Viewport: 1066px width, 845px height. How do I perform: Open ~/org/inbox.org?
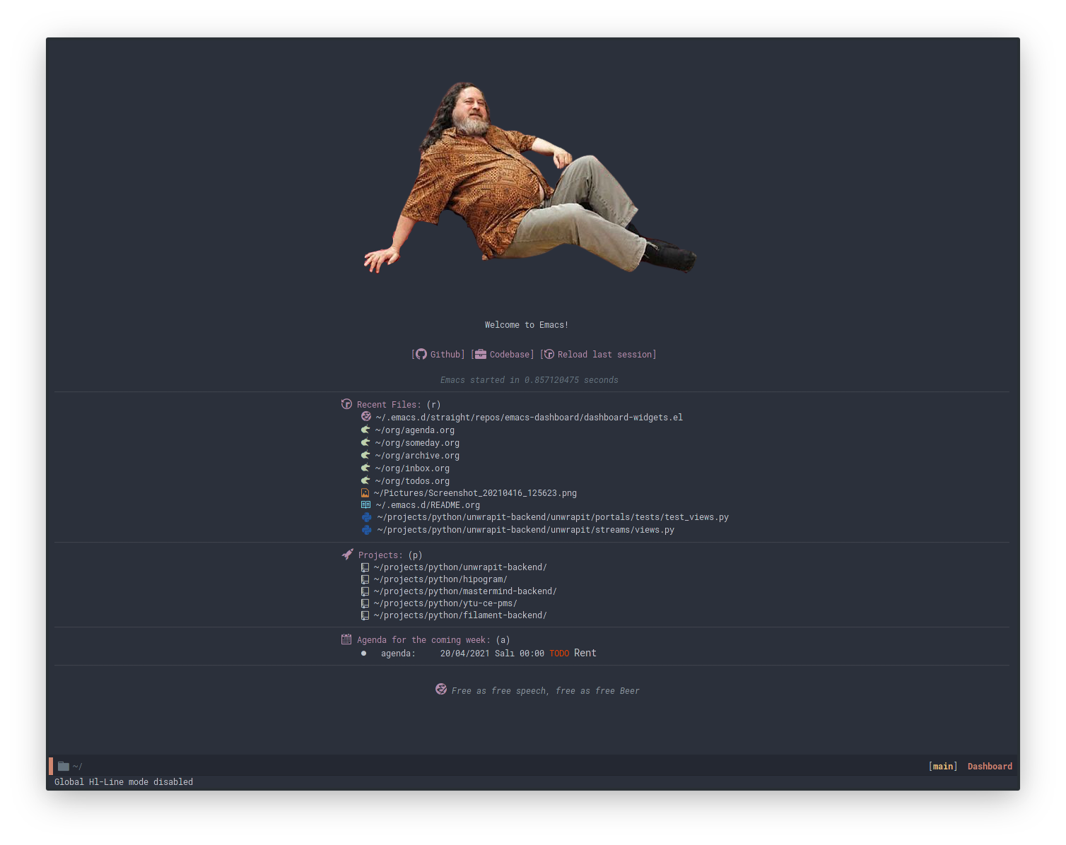[x=412, y=468]
